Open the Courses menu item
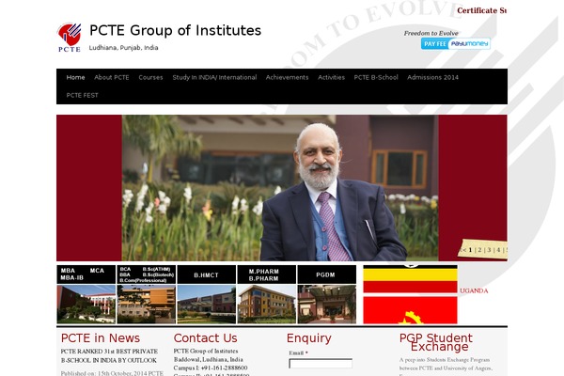564x376 pixels. coord(150,77)
